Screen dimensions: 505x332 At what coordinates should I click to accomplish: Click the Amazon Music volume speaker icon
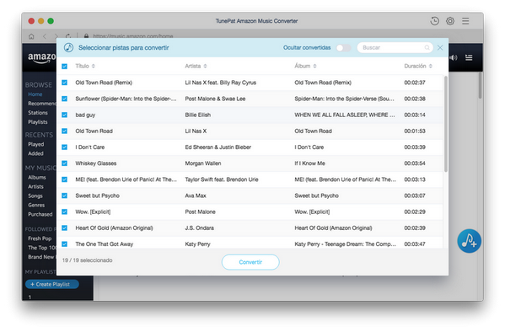coord(454,57)
